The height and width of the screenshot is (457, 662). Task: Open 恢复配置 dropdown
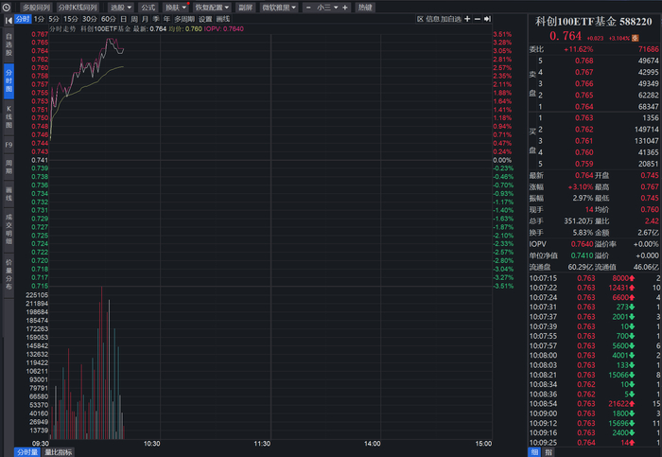coord(212,8)
